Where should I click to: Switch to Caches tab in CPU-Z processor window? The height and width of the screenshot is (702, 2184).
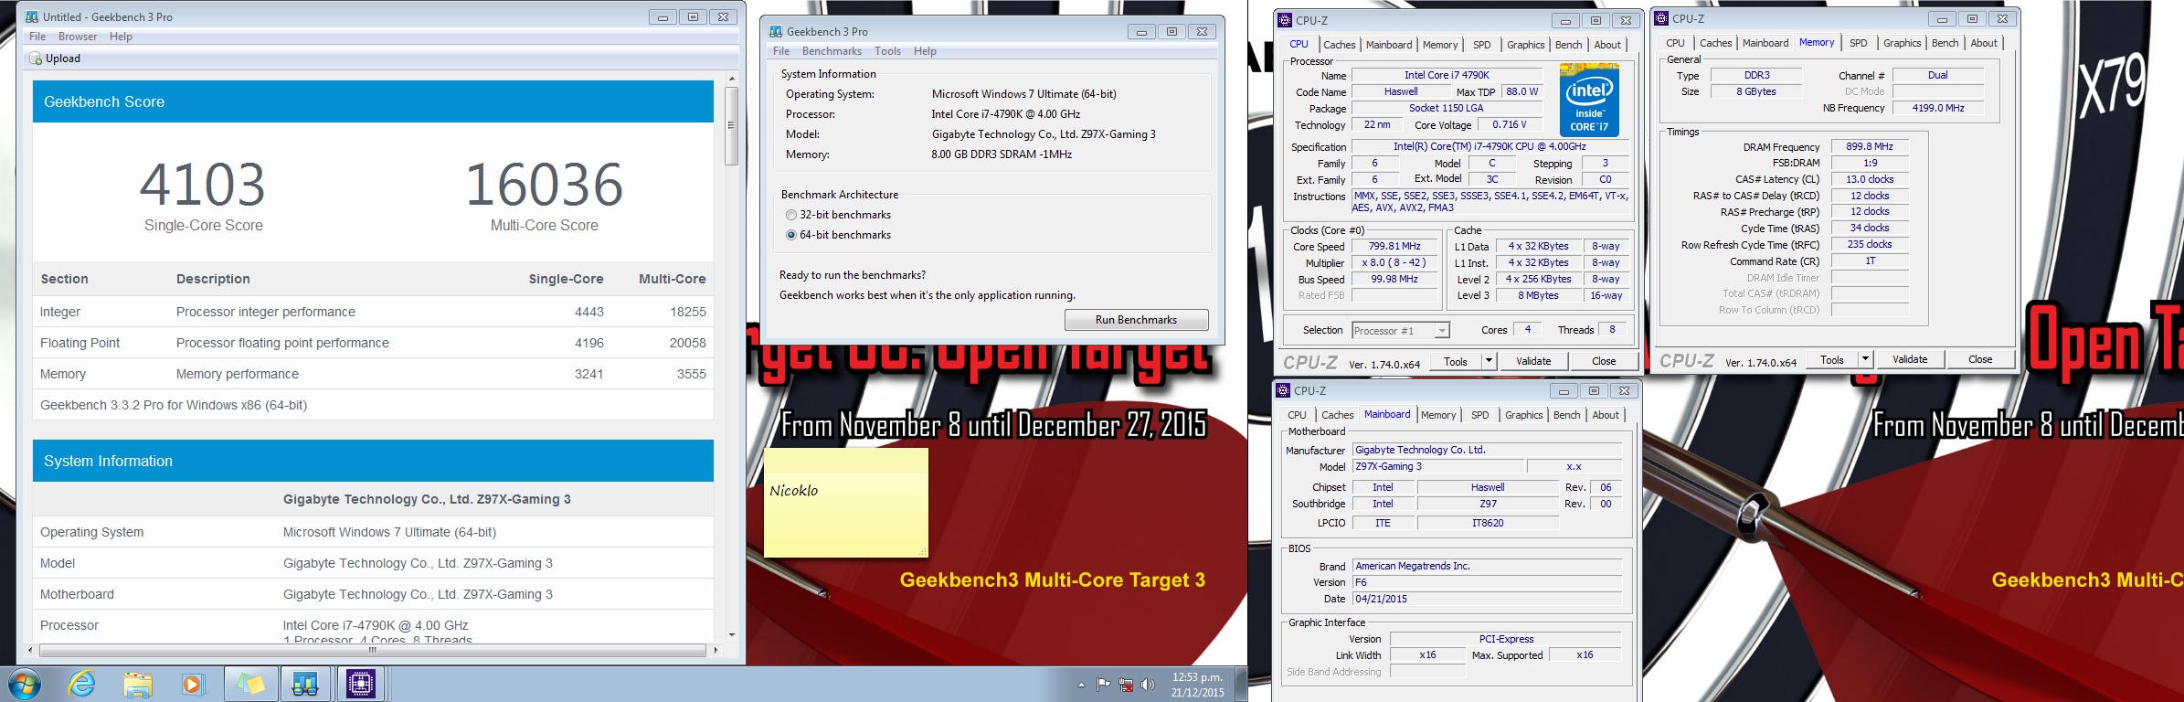tap(1339, 45)
